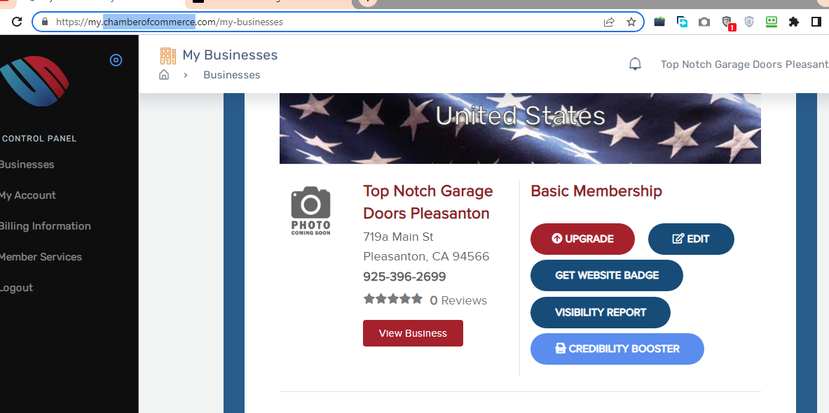Click the Businesses breadcrumb link

tap(231, 74)
